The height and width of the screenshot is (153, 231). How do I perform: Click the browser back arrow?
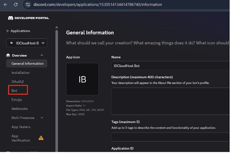click(x=5, y=5)
